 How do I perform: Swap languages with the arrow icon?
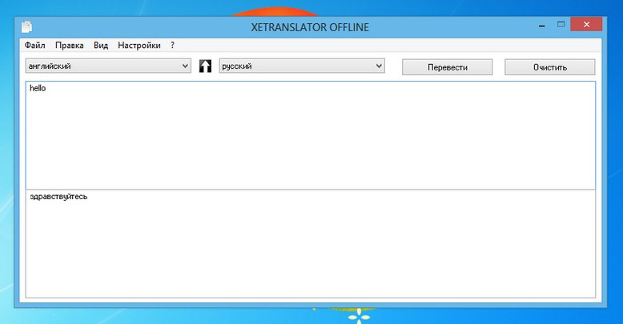point(205,66)
